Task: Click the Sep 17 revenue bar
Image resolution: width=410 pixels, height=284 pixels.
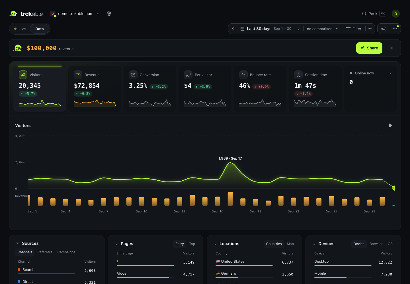Action: [230, 199]
